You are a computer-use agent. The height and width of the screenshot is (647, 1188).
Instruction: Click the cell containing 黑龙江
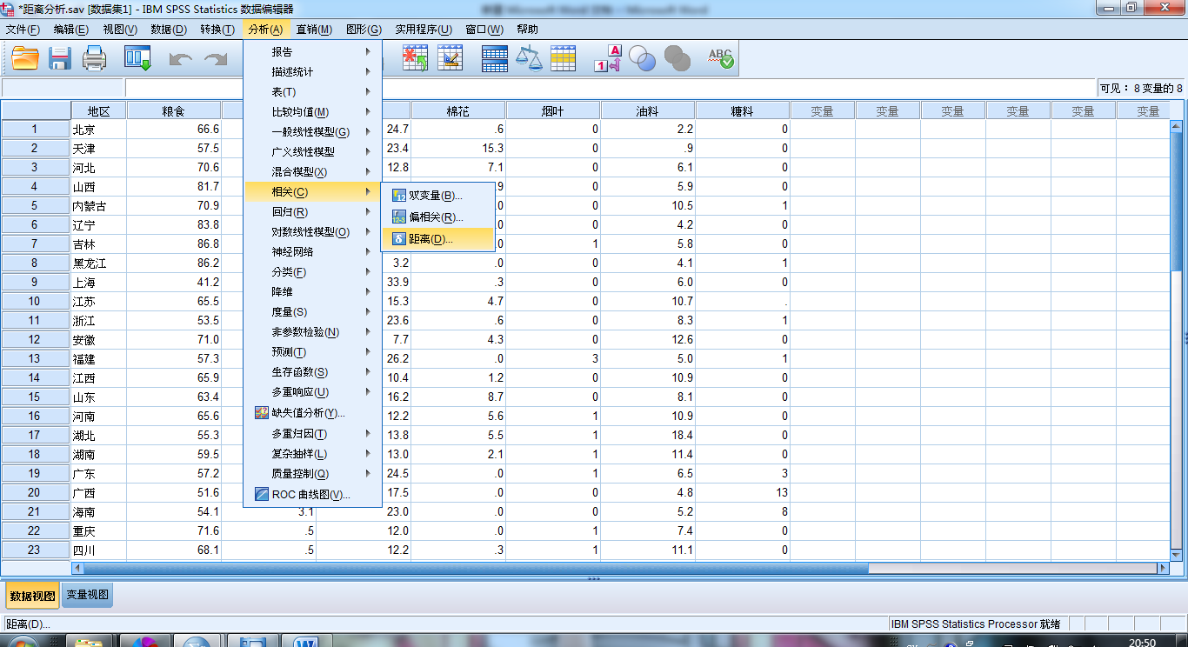coord(99,263)
